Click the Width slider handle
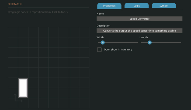Screen dimensions: 191x110 103,42
